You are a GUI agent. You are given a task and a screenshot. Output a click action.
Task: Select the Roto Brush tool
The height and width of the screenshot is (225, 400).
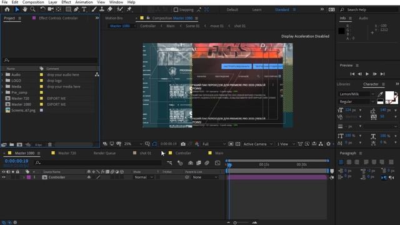tap(119, 9)
